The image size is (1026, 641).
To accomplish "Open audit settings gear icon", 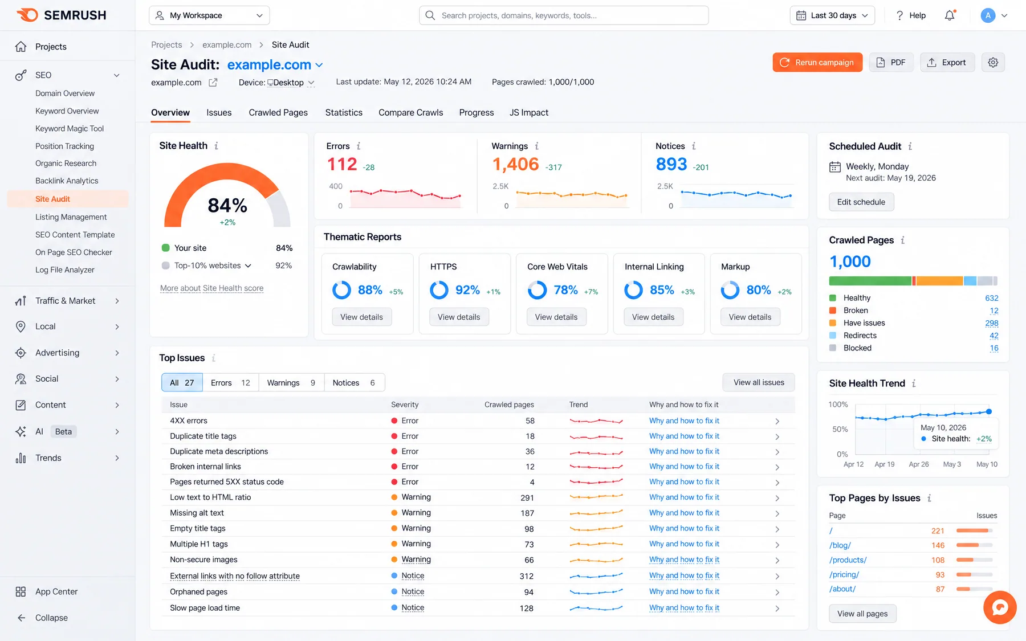I will pos(993,63).
